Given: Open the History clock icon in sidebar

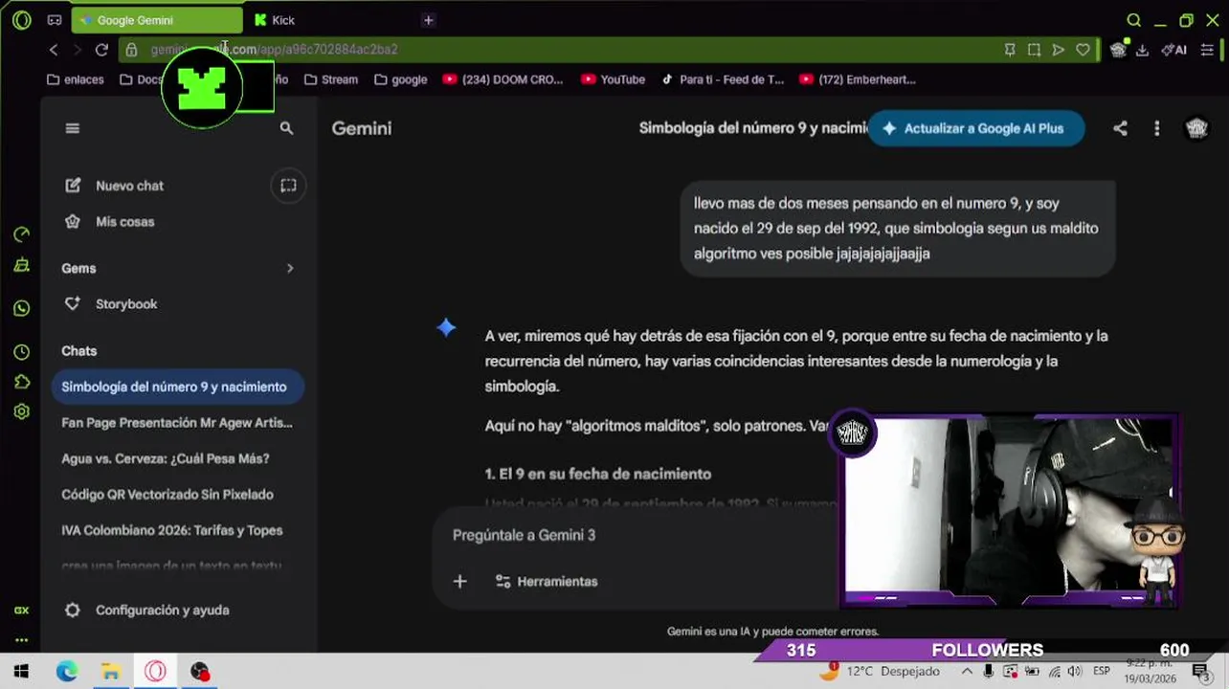Looking at the screenshot, I should coord(21,352).
